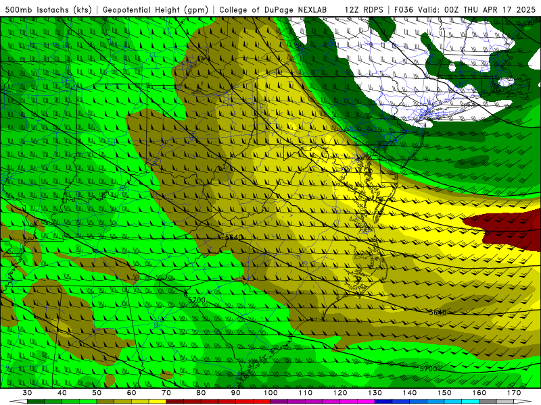Select the gray swatch just after 160
Viewport: 541px width, 405px height.
[488, 402]
